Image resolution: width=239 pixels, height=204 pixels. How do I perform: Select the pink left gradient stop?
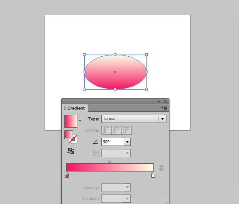click(x=67, y=175)
